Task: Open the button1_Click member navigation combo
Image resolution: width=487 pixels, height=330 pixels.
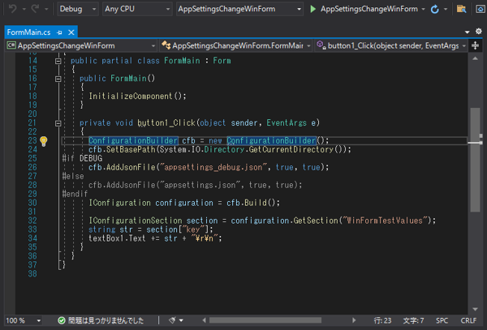Action: click(x=391, y=46)
